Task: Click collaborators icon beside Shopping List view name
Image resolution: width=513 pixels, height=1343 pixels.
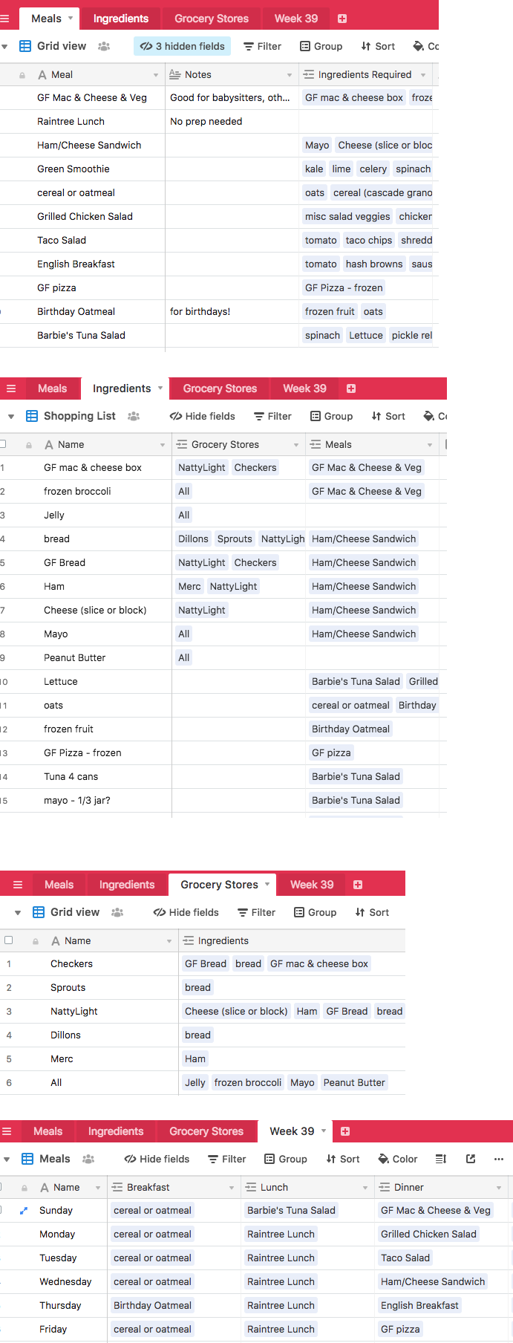Action: pyautogui.click(x=134, y=416)
